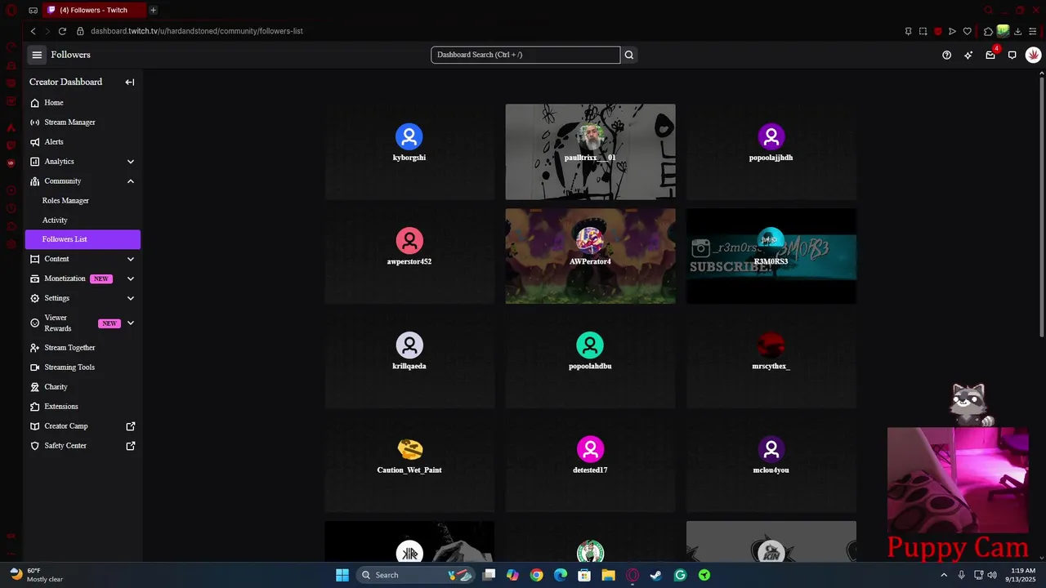Open krillqaeda follower avatar
1046x588 pixels.
409,345
